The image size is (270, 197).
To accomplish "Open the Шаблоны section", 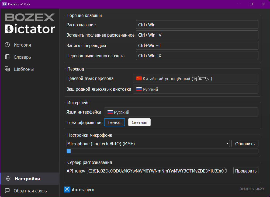I will click(x=30, y=69).
